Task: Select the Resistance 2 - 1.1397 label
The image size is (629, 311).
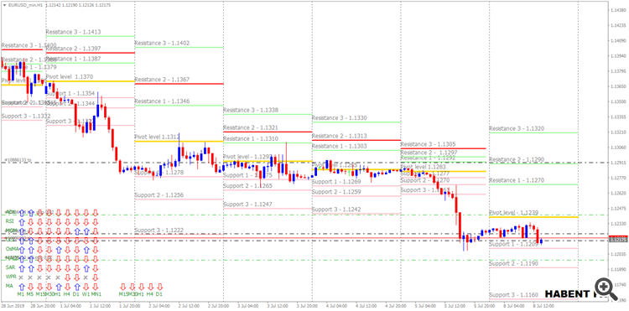Action: pyautogui.click(x=73, y=49)
